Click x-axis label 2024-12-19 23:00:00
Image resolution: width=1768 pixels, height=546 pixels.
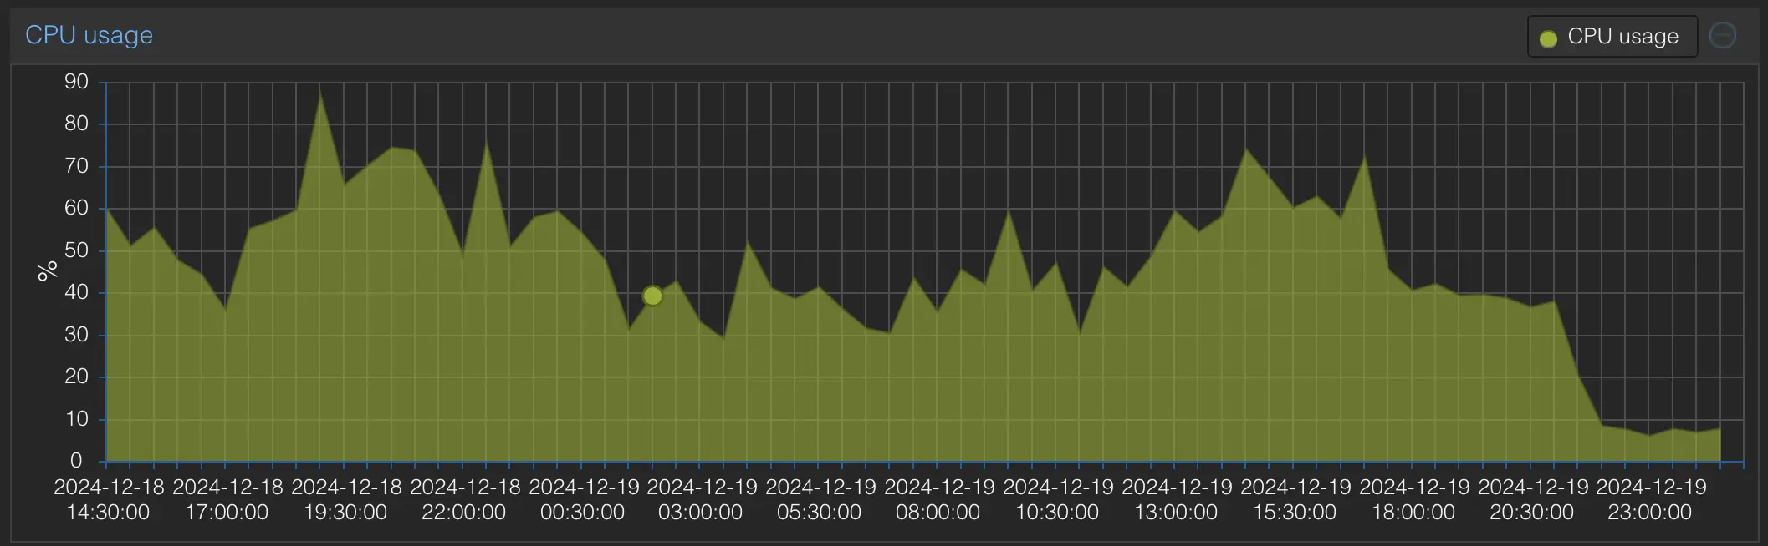click(x=1650, y=499)
